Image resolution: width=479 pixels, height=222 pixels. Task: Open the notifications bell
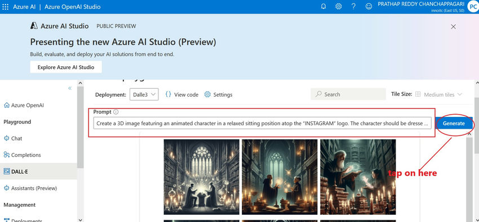point(323,6)
